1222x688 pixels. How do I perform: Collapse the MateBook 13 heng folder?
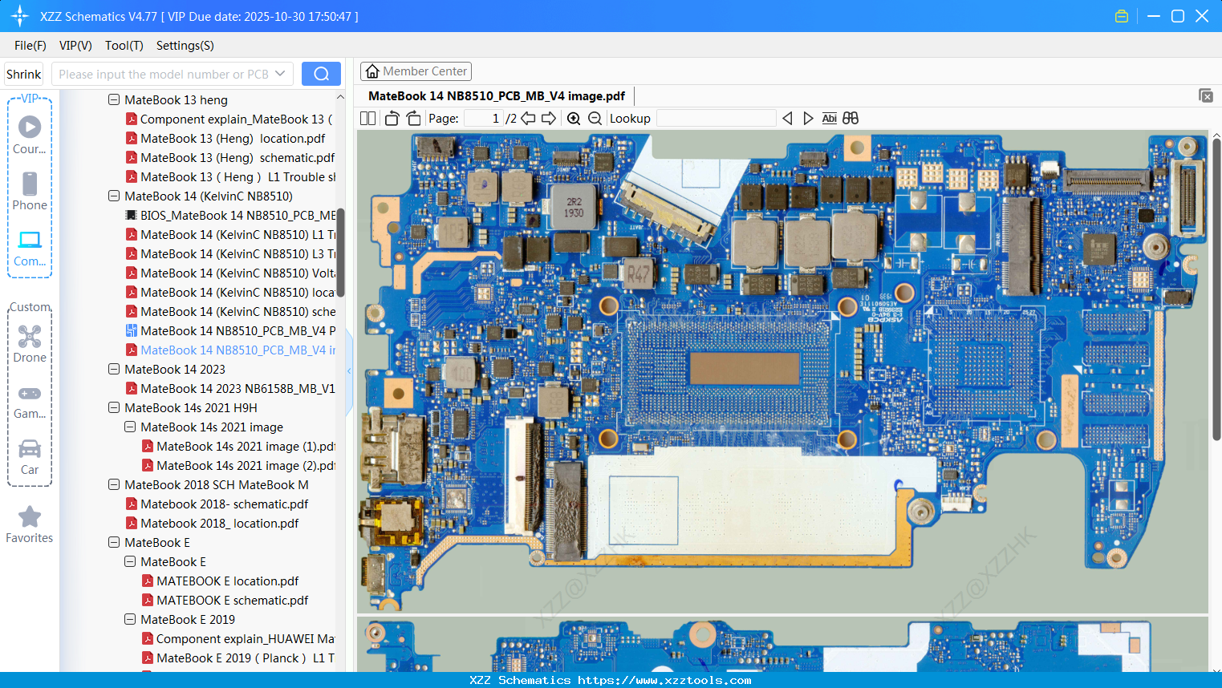[x=114, y=100]
